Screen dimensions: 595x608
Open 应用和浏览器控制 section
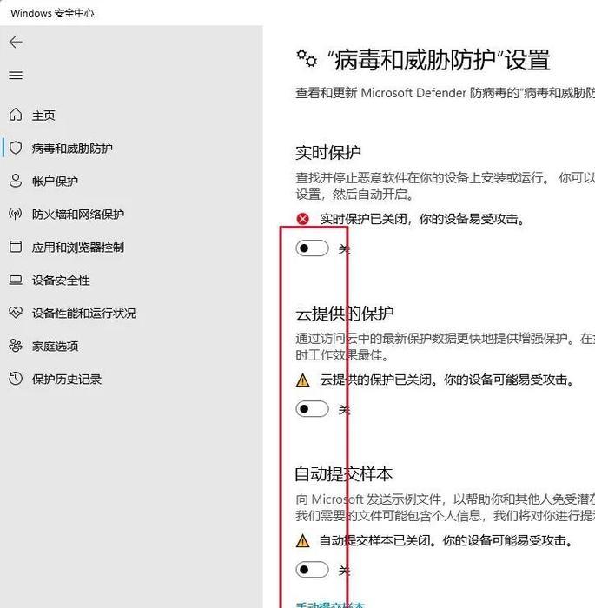click(x=78, y=247)
